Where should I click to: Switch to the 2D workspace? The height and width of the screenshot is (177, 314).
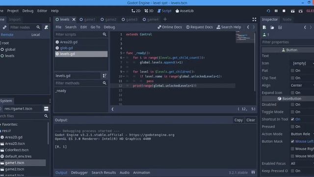[x=136, y=11]
